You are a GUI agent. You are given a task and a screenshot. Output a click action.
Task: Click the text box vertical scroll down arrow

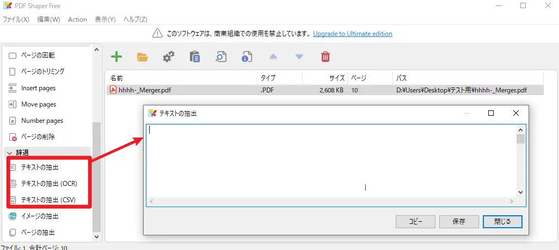520,192
